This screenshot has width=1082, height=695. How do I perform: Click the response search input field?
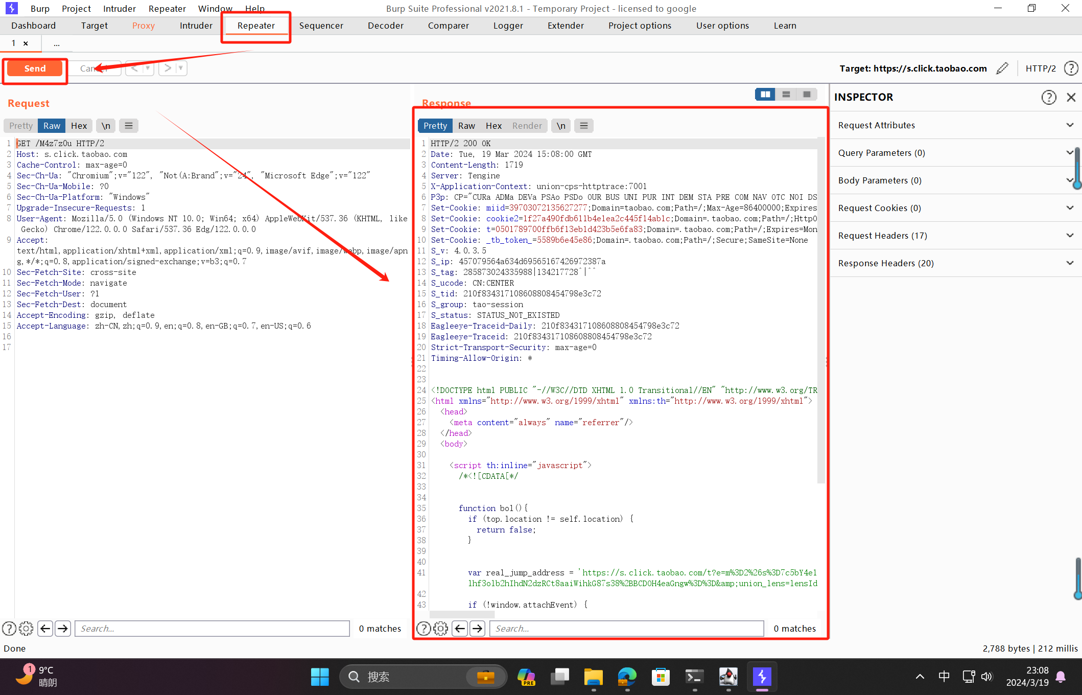point(626,629)
